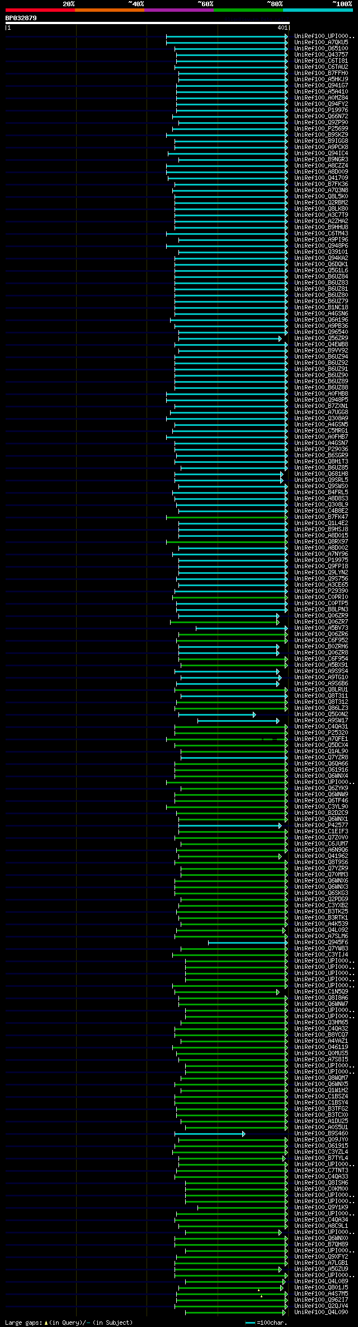The image size is (358, 1327).
Task: Select hit label UniRef100_Q66N72
Action: [x=321, y=117]
